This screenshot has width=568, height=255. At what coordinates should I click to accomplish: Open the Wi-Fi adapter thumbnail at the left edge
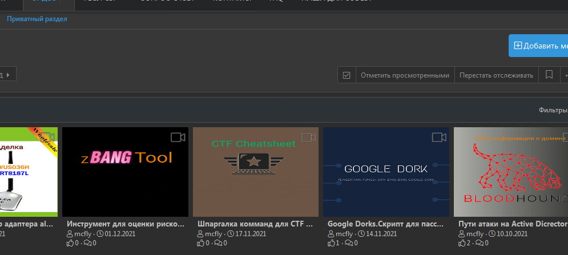tap(29, 172)
